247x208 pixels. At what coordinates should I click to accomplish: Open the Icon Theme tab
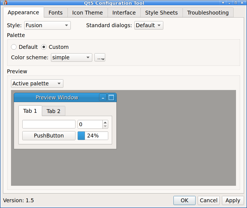pyautogui.click(x=87, y=13)
